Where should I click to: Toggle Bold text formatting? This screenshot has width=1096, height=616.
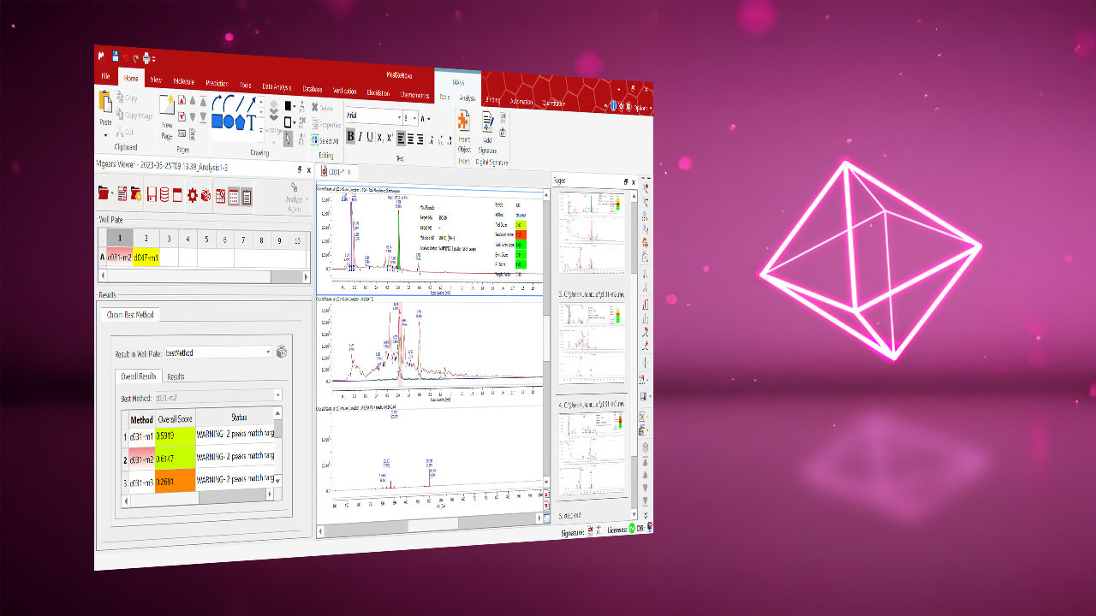tap(350, 137)
